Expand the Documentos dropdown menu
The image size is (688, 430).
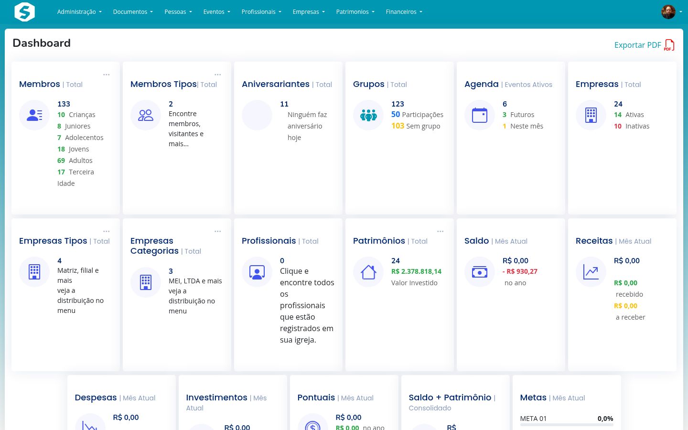[133, 12]
